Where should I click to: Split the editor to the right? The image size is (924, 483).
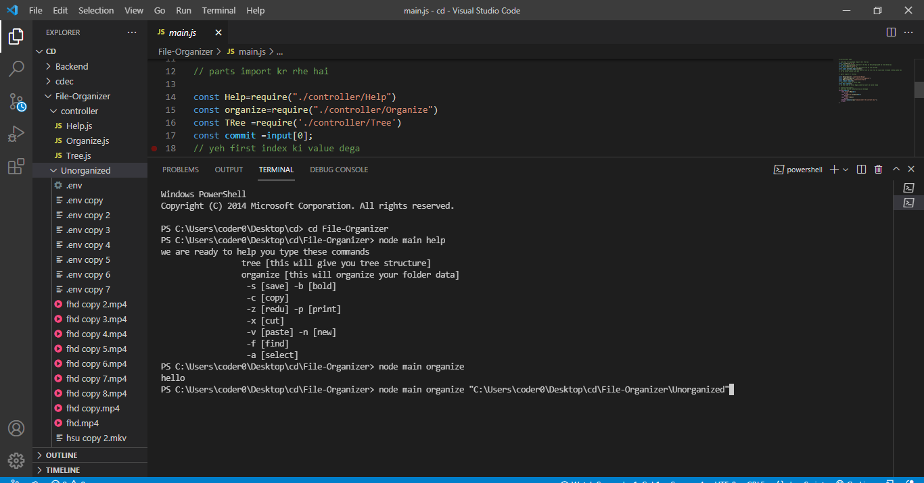coord(891,32)
